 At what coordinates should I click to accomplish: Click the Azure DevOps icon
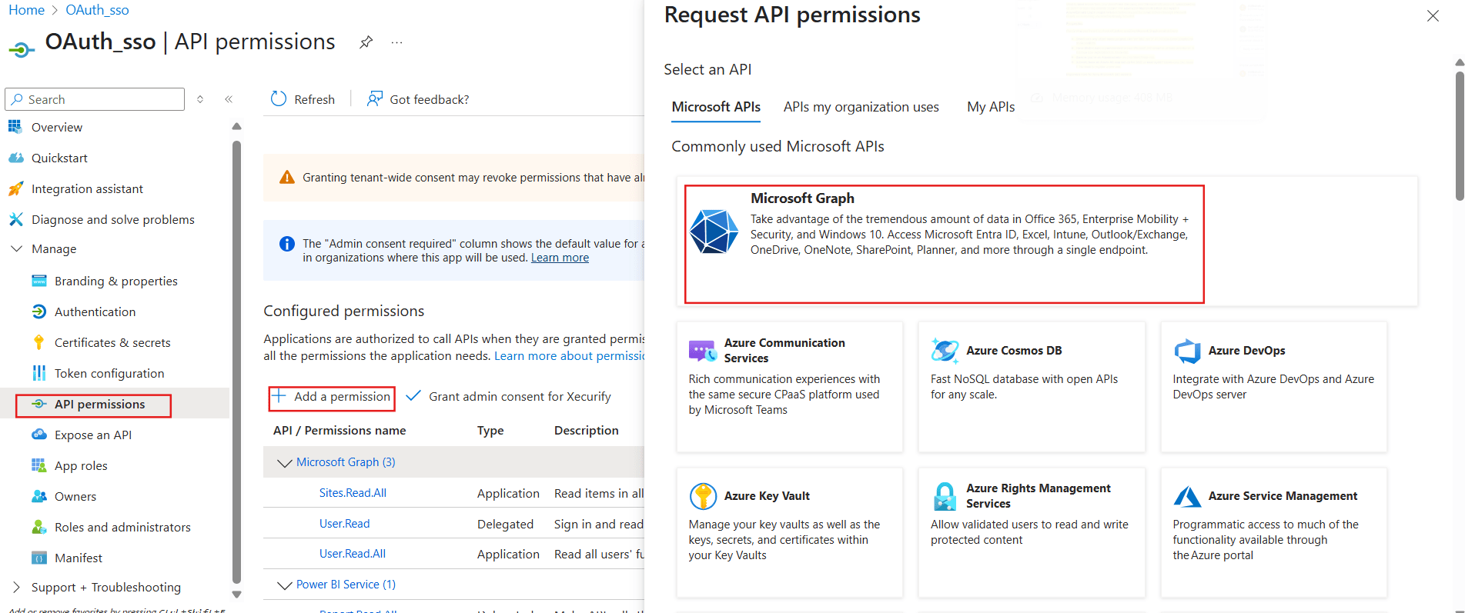coord(1187,351)
